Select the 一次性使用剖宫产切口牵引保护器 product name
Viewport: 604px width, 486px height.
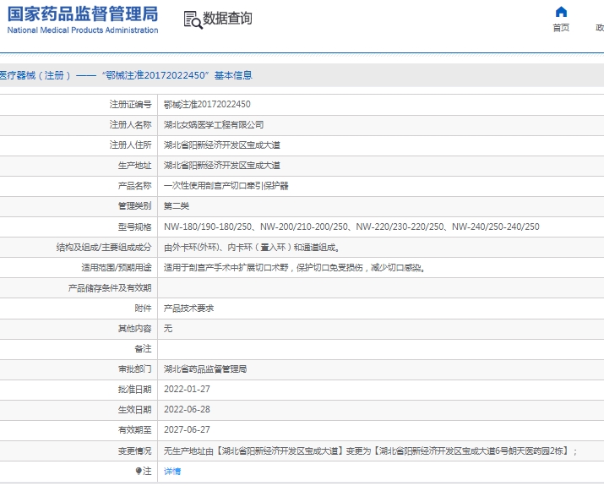coord(226,186)
